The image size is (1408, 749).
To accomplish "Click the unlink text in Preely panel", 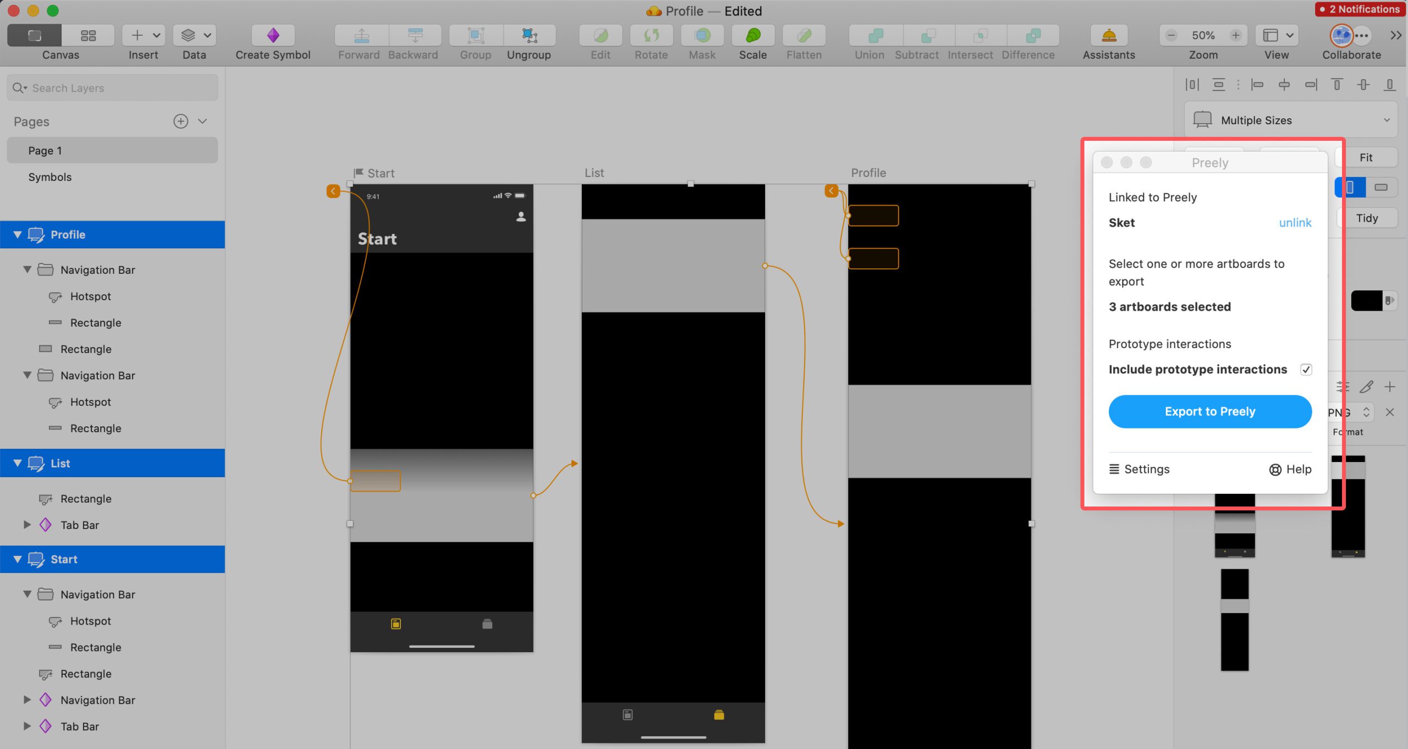I will 1294,222.
